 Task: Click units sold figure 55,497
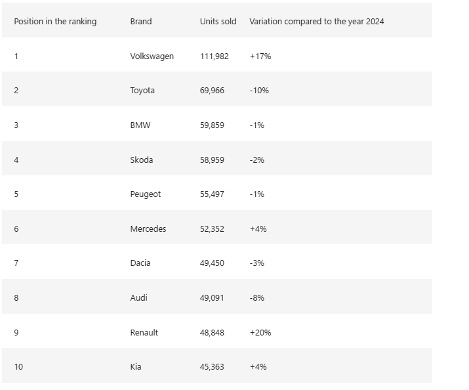pyautogui.click(x=212, y=194)
